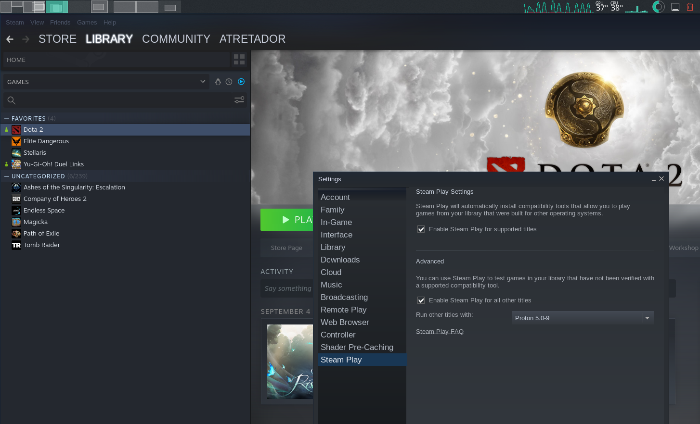
Task: Toggle ready-to-play filter icon
Action: [241, 82]
